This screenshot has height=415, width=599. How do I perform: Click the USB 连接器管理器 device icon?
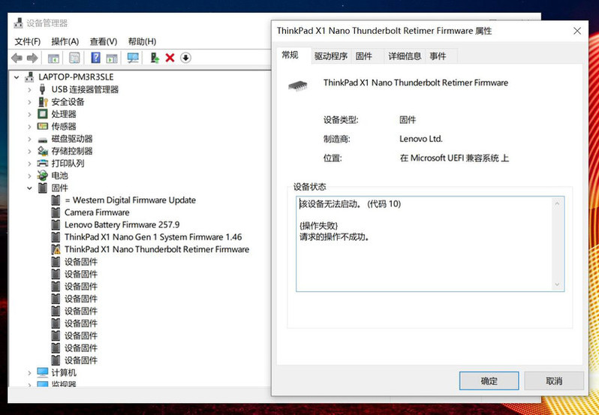click(x=42, y=90)
